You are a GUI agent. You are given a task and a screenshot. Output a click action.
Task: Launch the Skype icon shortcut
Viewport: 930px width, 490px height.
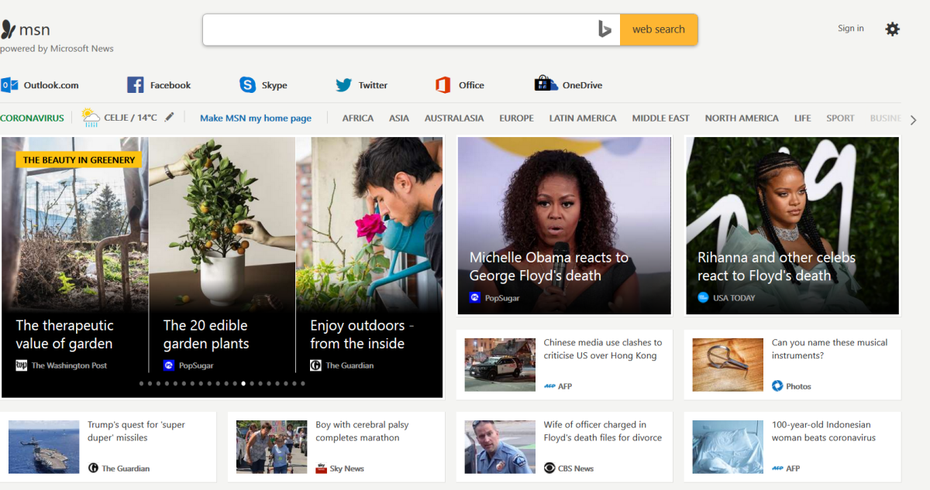pyautogui.click(x=247, y=85)
